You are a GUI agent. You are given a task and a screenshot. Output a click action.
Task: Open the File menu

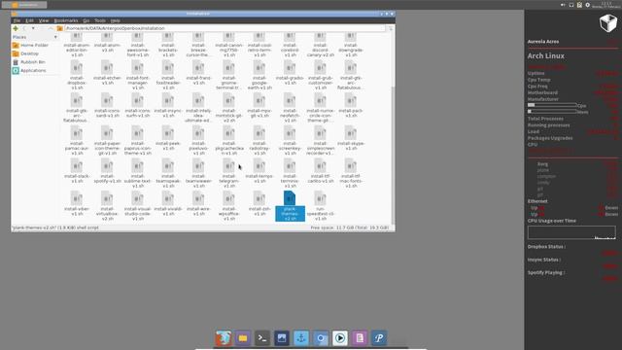pos(17,20)
